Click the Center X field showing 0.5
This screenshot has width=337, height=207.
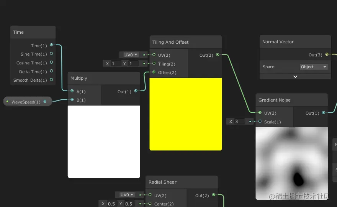(112, 204)
